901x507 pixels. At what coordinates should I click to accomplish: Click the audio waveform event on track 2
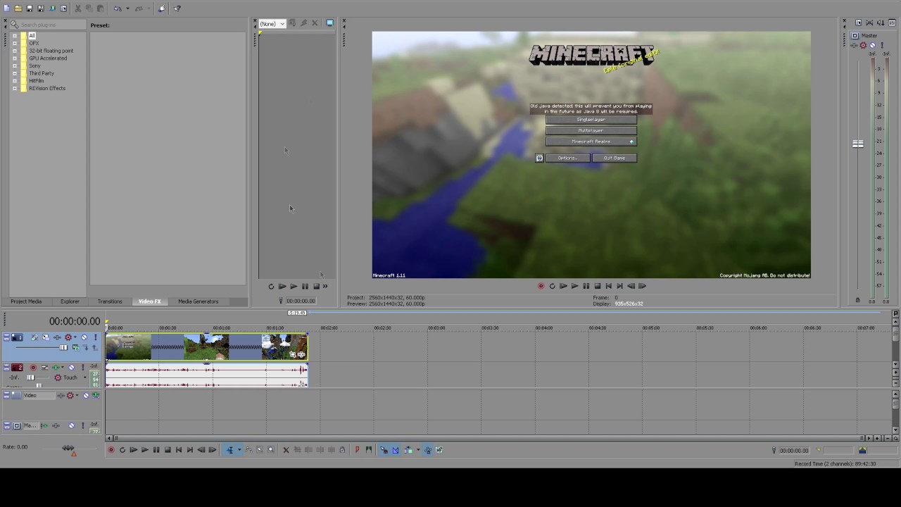click(x=206, y=376)
